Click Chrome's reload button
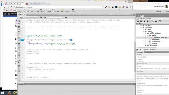This screenshot has width=169, height=95. 11,7
